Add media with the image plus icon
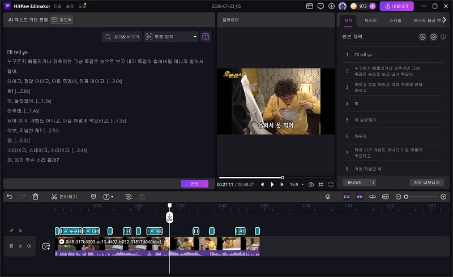 46,246
